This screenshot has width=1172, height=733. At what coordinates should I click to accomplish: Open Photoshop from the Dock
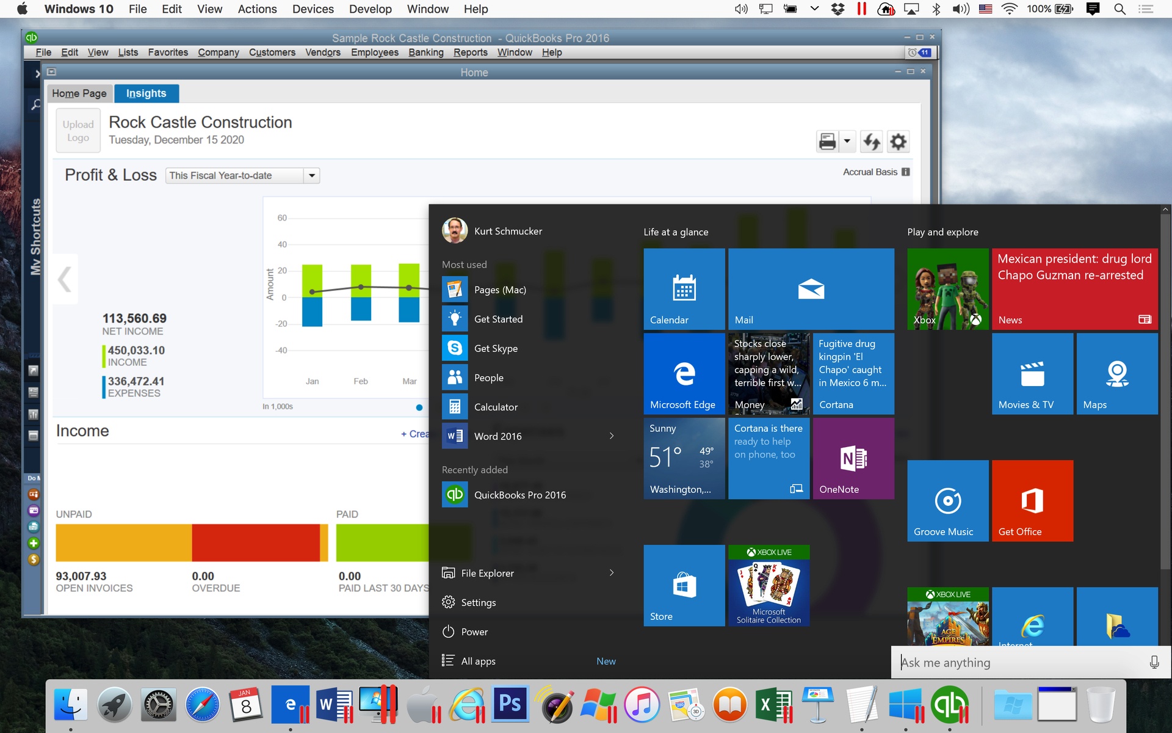(510, 706)
